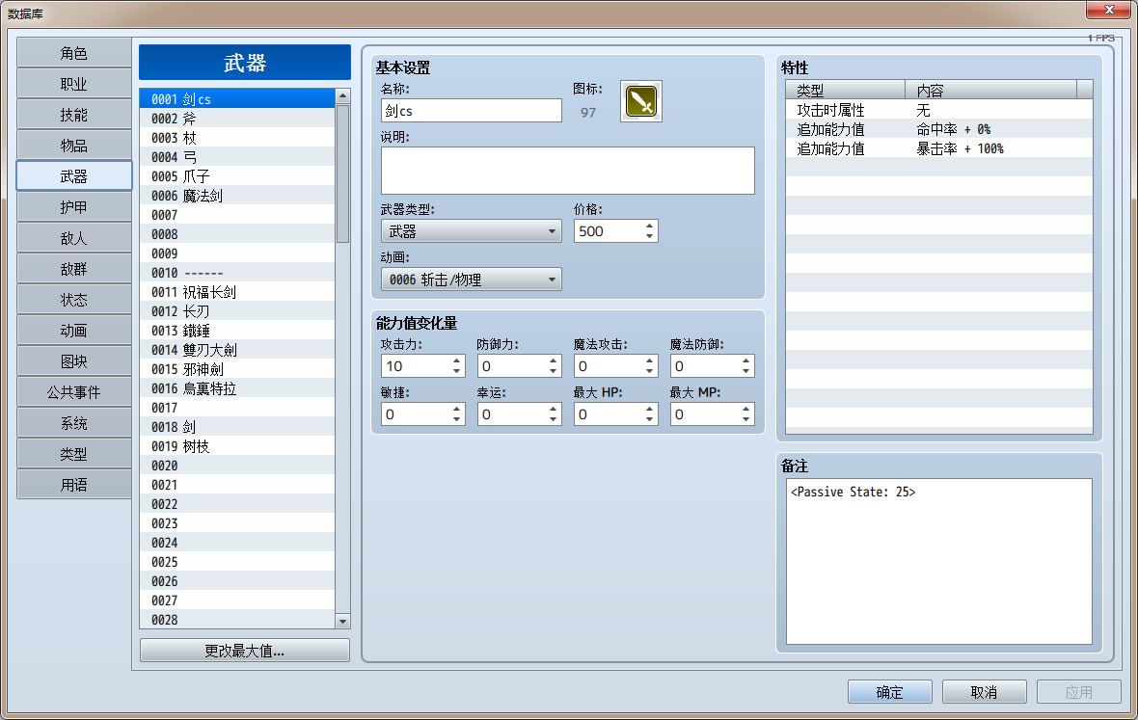Increase the 价格 value with up arrow
This screenshot has width=1138, height=720.
click(x=650, y=227)
